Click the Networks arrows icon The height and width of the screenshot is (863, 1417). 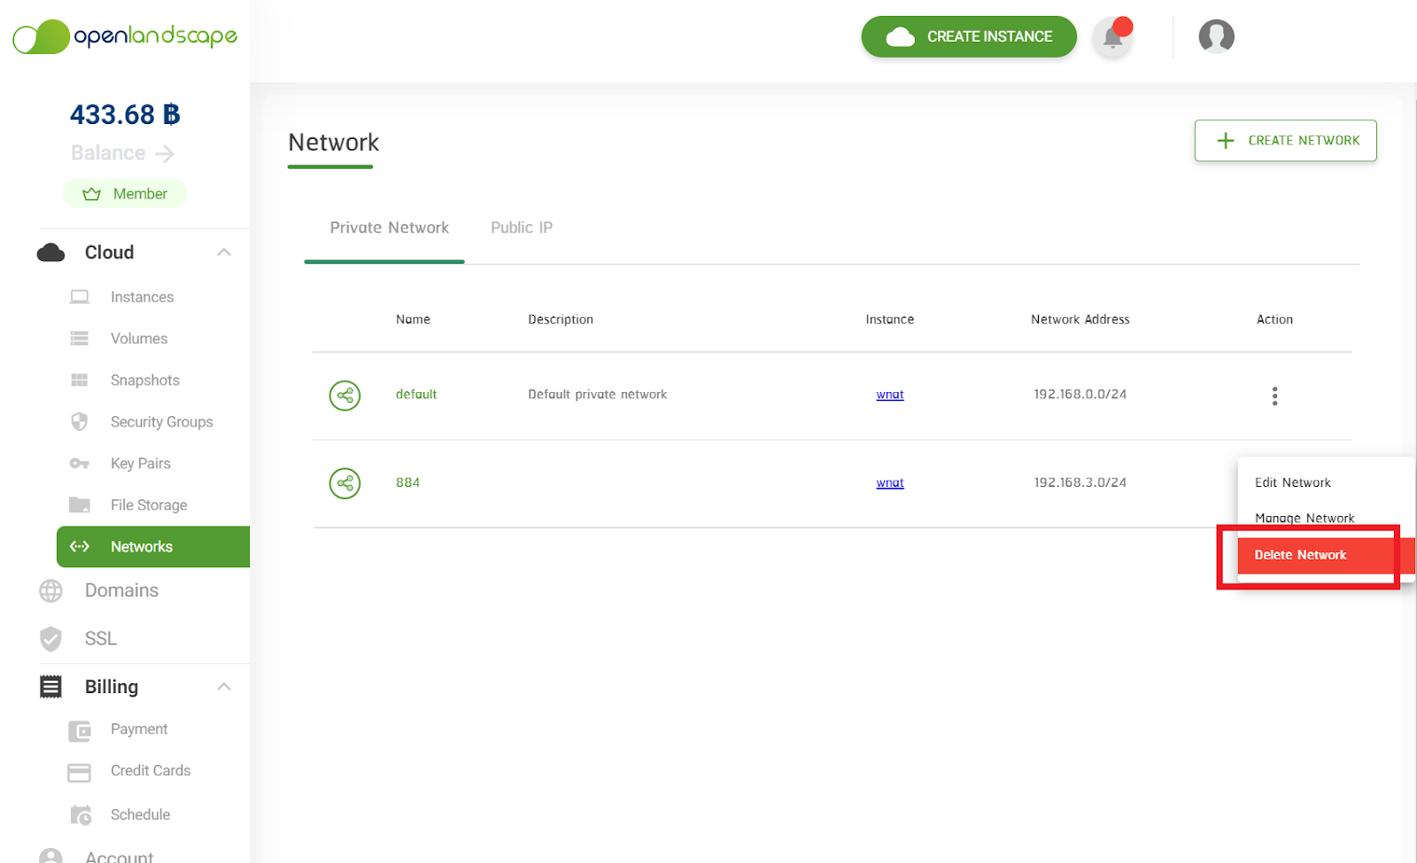tap(80, 547)
